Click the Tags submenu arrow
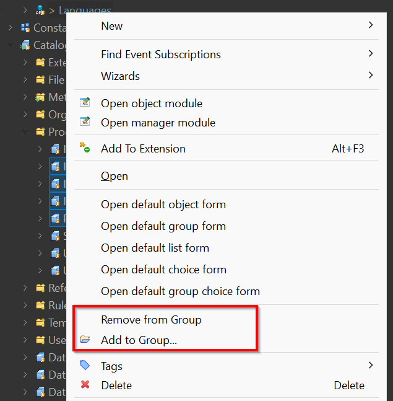This screenshot has height=401, width=393. 371,365
